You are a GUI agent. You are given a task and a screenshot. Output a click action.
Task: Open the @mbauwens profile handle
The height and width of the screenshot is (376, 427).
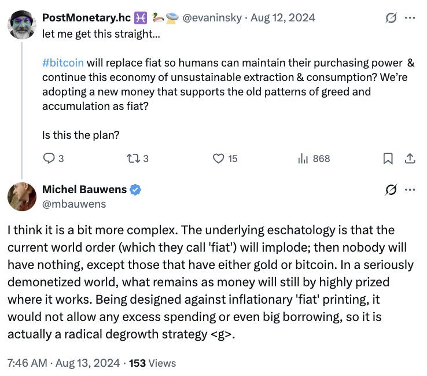point(74,204)
